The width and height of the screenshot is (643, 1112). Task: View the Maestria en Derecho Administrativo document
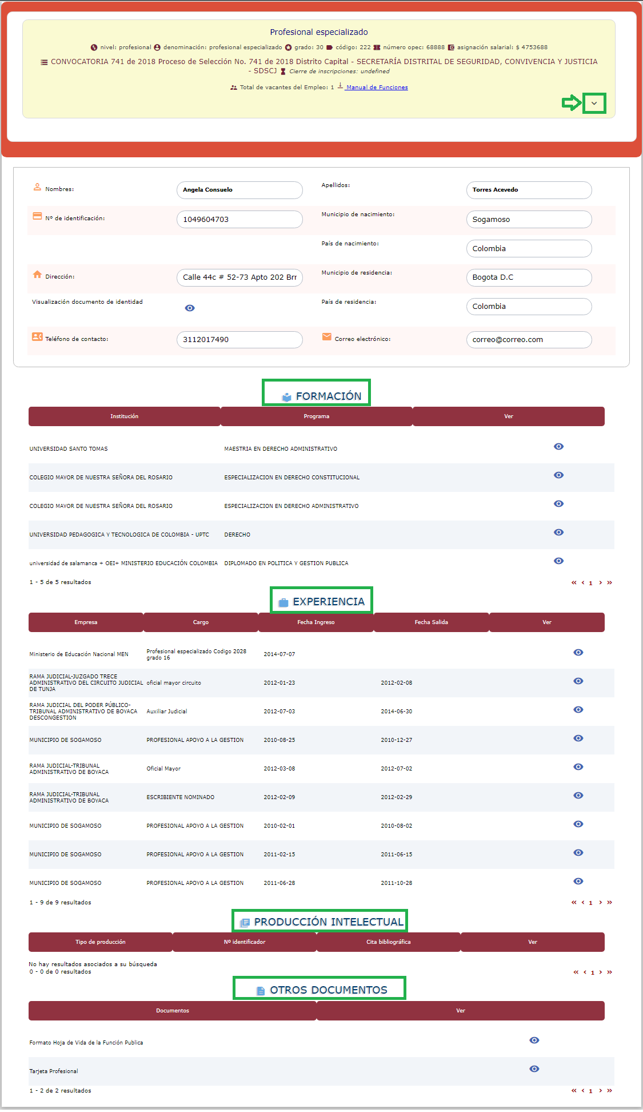click(558, 447)
